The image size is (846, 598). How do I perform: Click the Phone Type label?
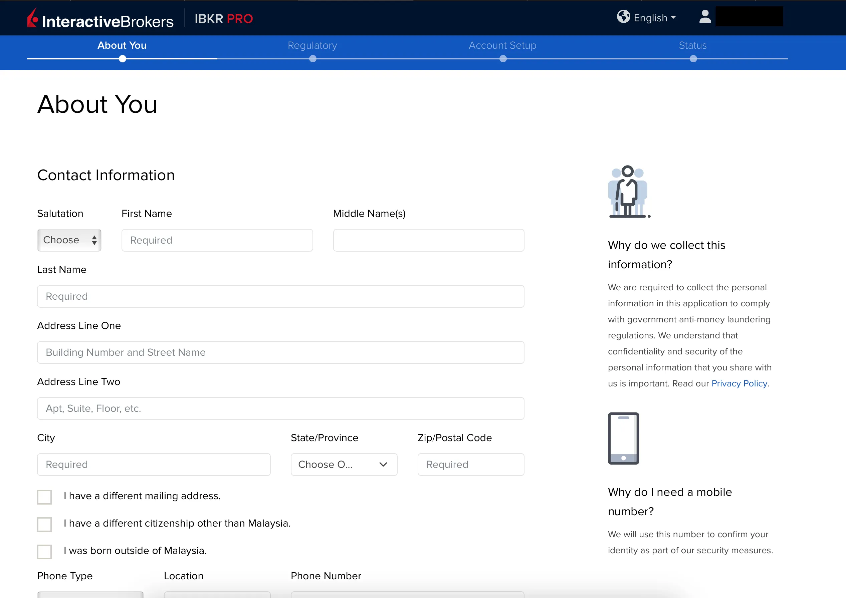(65, 576)
